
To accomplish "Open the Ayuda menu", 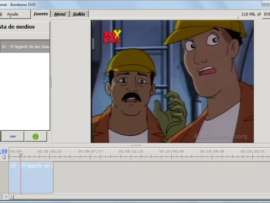I will (x=12, y=14).
